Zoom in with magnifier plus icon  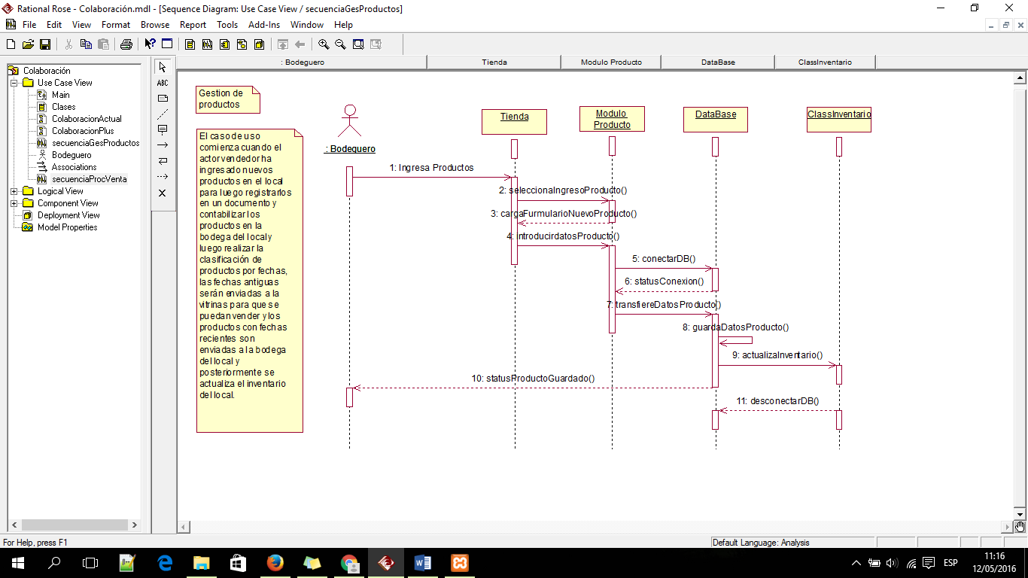pos(324,44)
